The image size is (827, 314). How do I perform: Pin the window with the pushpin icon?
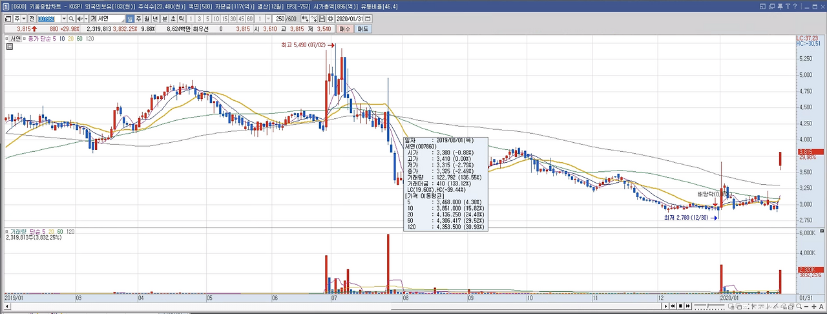tap(780, 6)
